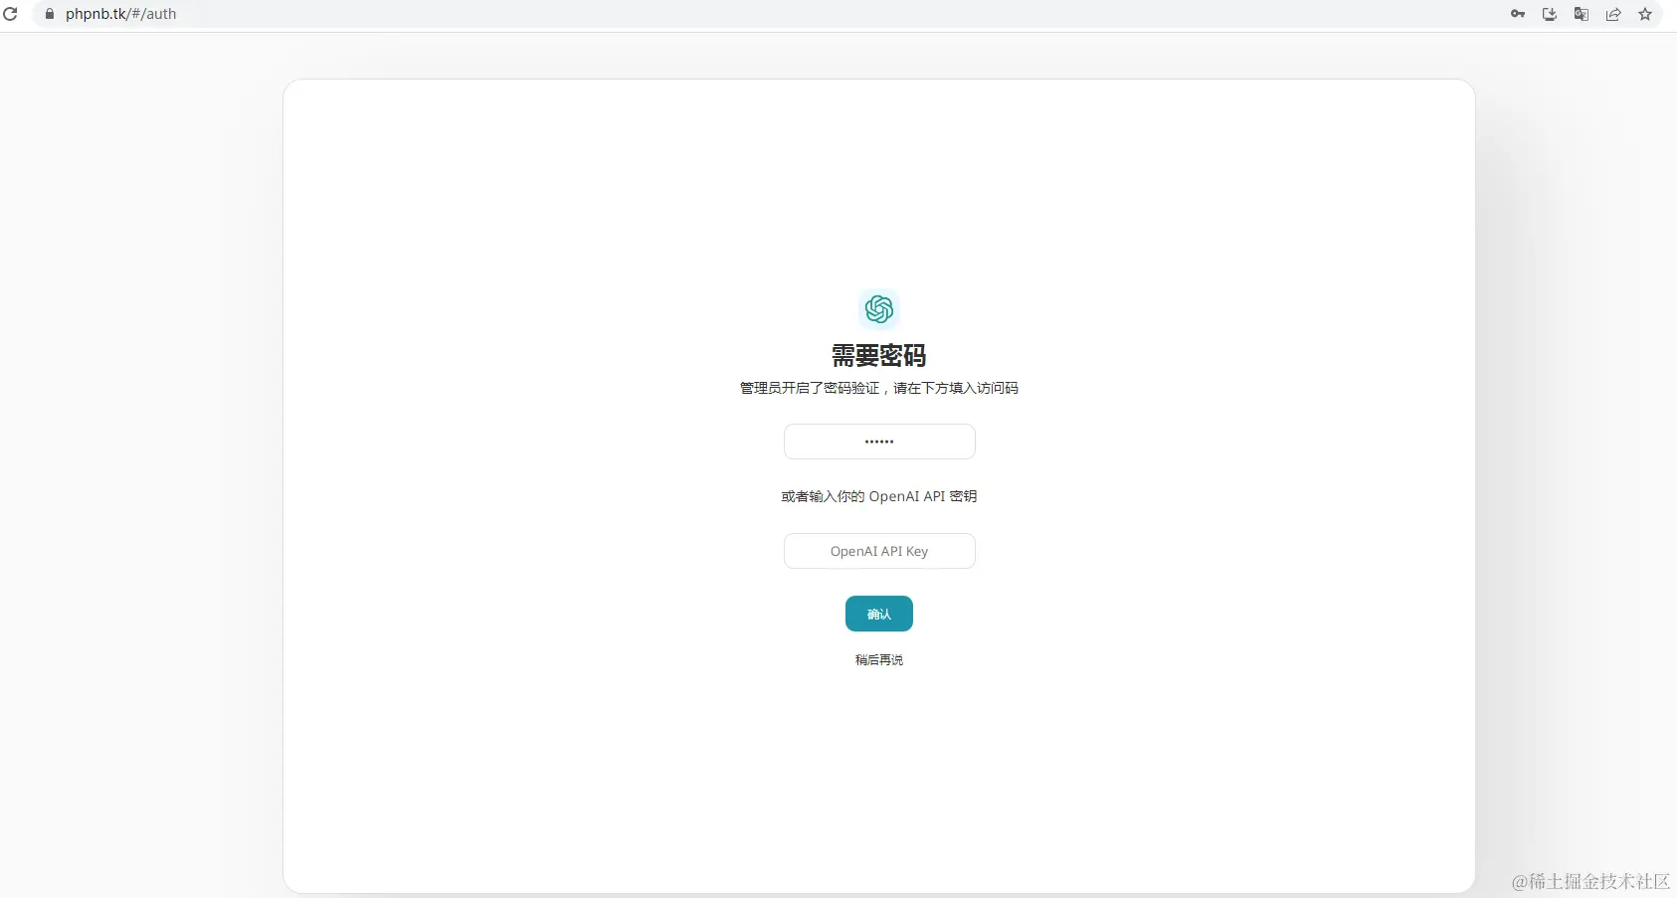Click the 稍后再说 link to skip
1677x898 pixels.
click(x=879, y=660)
